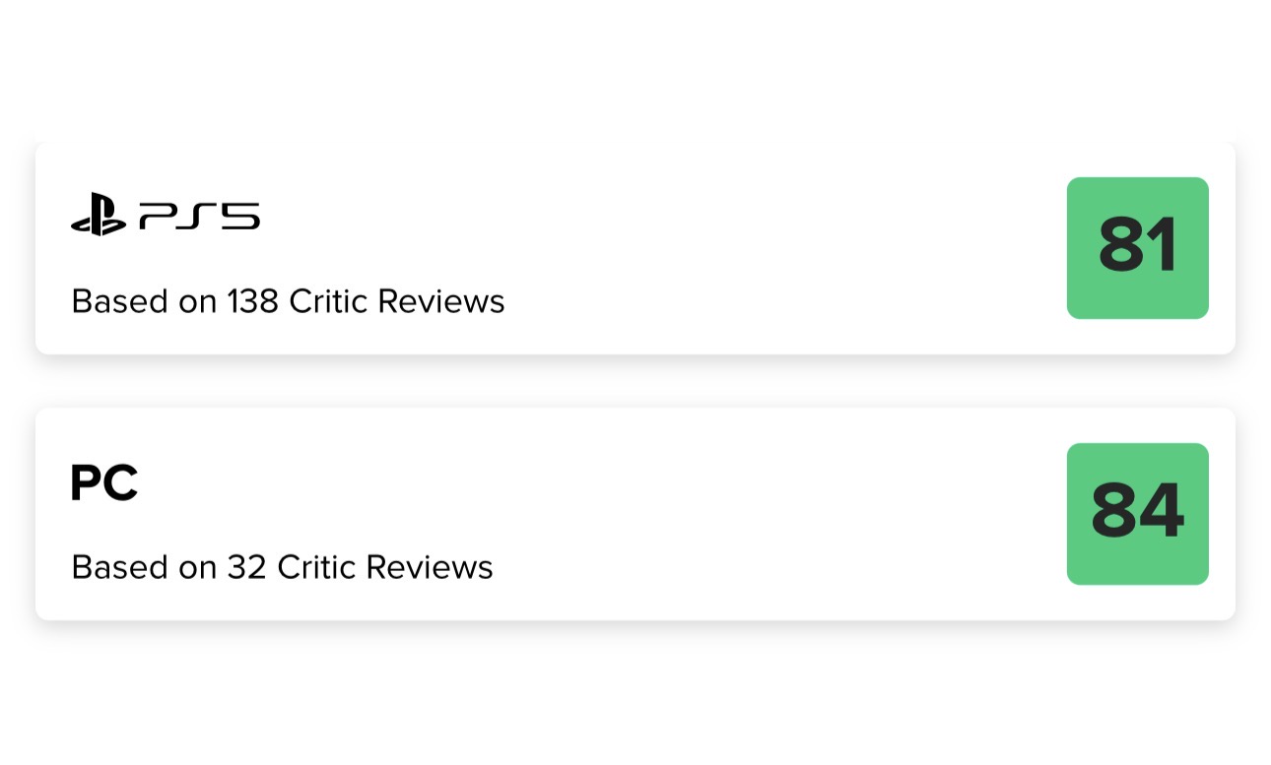Click "Critic Reviews" text under PS5 logo
Viewport: 1271px width, 765px height.
click(397, 301)
